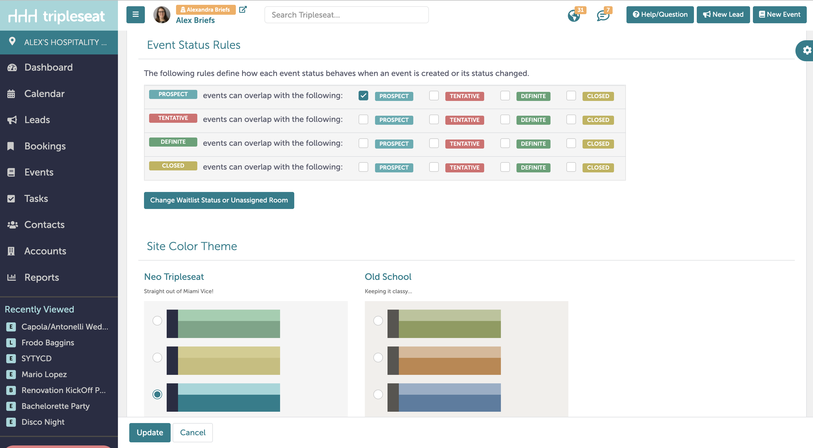Click the Accounts building icon

[11, 251]
